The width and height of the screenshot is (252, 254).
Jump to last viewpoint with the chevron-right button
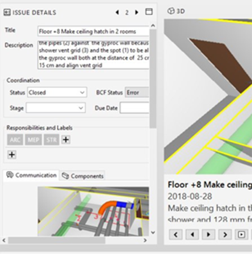pyautogui.click(x=225, y=234)
